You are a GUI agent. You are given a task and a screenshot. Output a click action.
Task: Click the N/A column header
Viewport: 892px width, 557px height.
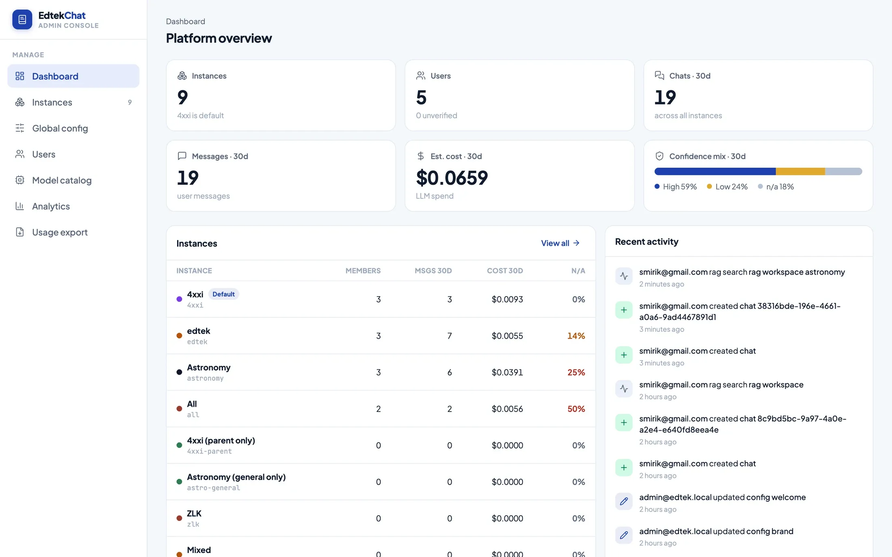click(x=578, y=271)
